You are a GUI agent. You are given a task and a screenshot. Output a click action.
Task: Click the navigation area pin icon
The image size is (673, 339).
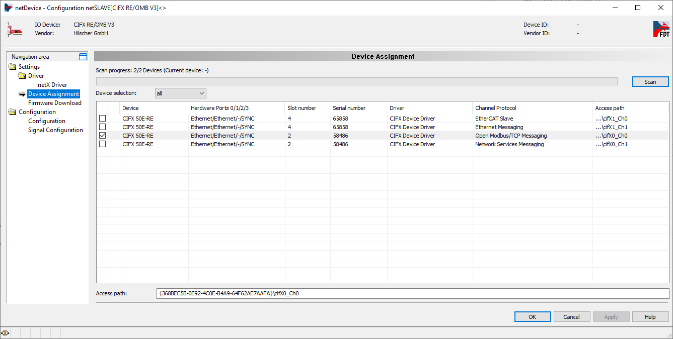[x=83, y=57]
